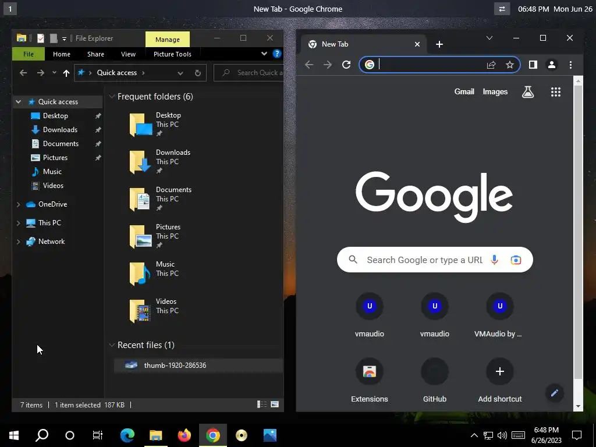596x447 pixels.
Task: Open the View ribbon tab
Action: (128, 54)
